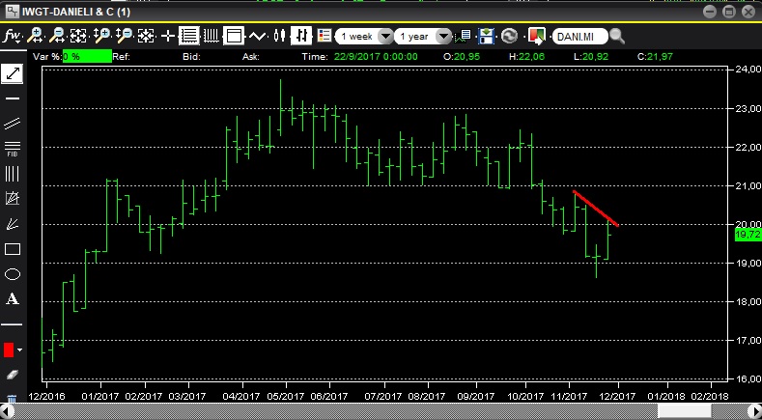Select the eraser tool
This screenshot has width=762, height=420.
coord(13,375)
